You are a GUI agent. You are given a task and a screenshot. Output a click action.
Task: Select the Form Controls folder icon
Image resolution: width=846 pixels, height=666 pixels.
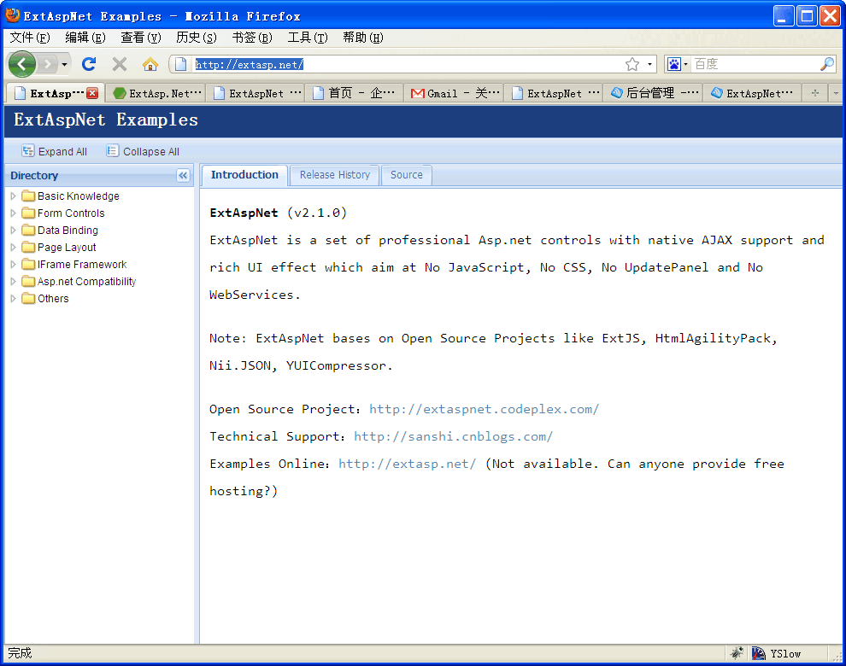click(x=28, y=213)
